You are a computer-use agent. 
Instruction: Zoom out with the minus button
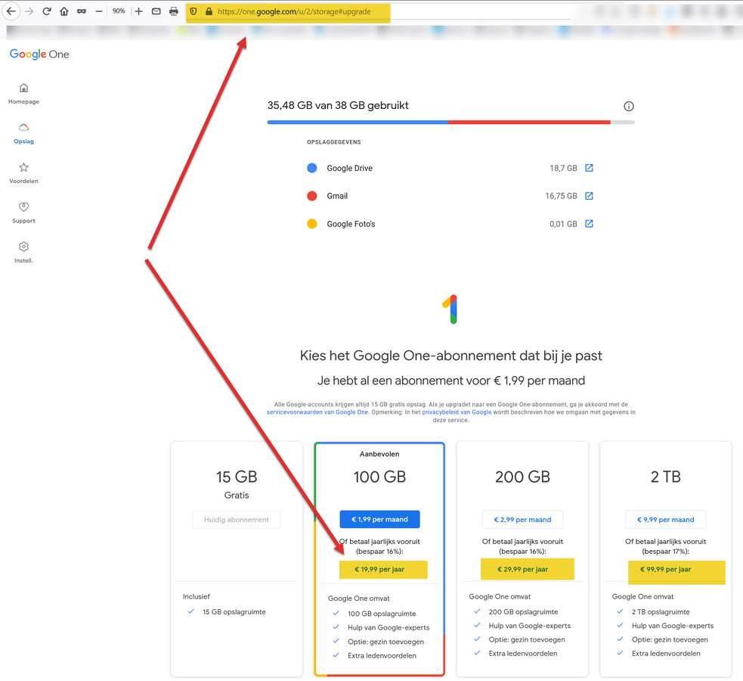tap(99, 11)
